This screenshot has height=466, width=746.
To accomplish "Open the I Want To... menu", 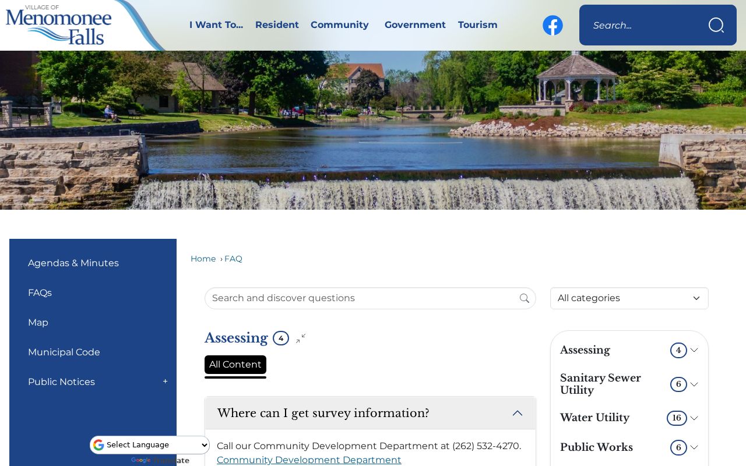I will (216, 25).
